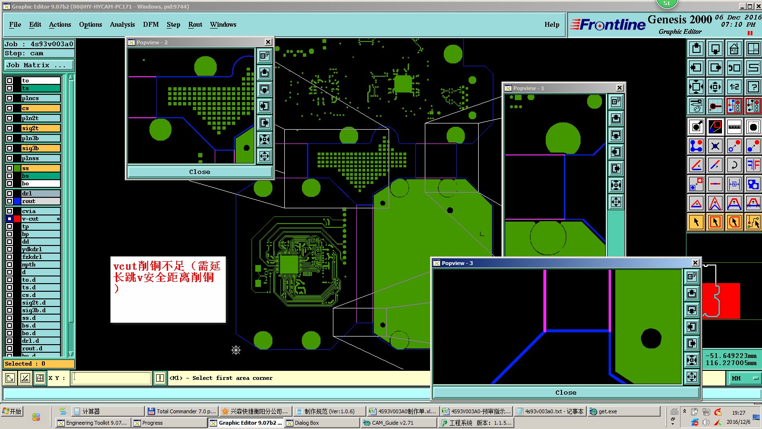Click the mirror F edit icon
762x429 pixels.
(x=753, y=165)
